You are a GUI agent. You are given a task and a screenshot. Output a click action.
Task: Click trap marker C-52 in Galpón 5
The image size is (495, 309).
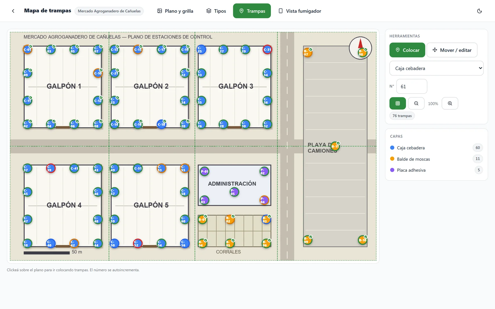(138, 244)
